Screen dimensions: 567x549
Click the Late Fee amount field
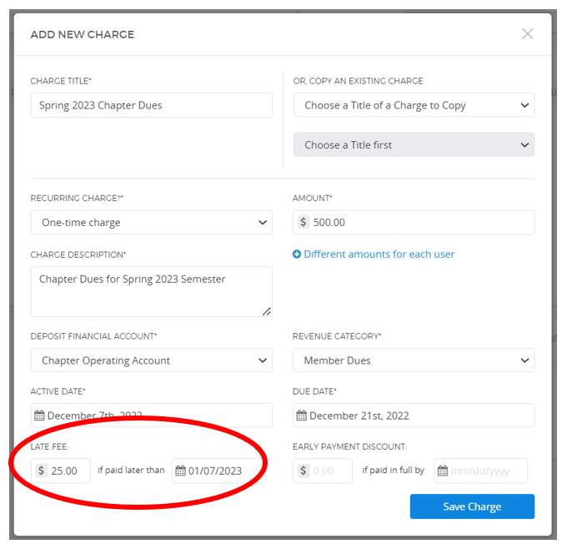tap(68, 471)
